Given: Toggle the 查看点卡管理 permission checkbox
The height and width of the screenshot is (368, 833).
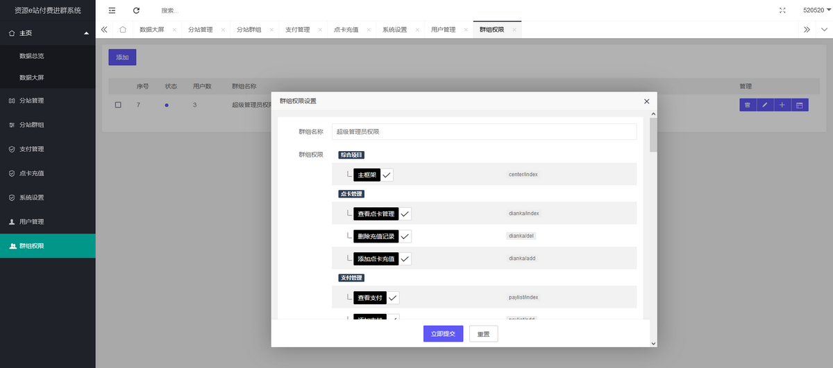Looking at the screenshot, I should (405, 213).
